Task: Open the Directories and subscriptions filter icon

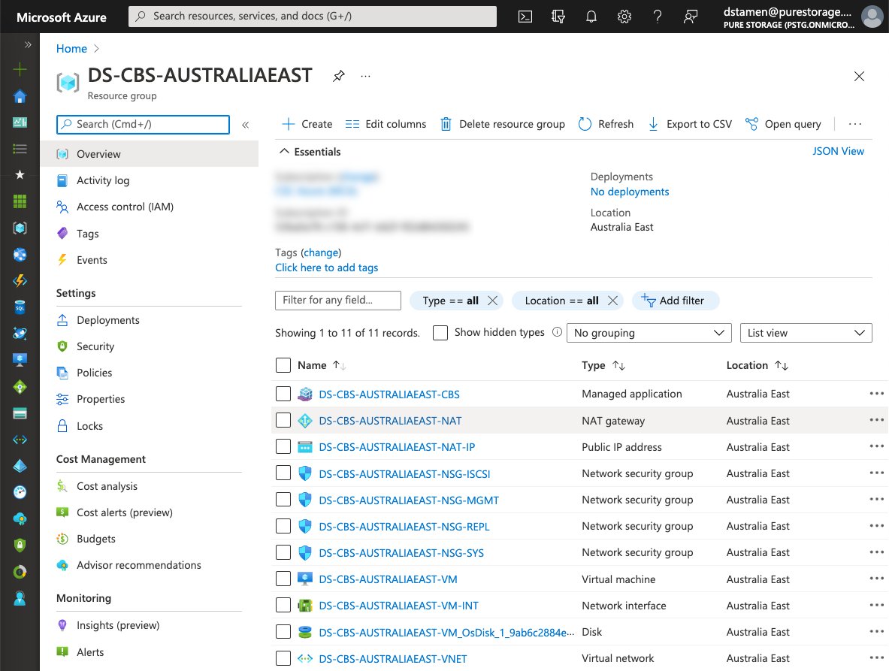Action: [558, 17]
